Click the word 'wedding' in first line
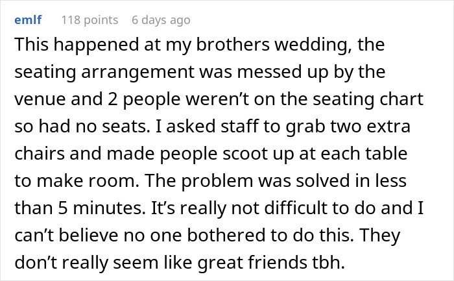 coord(313,45)
